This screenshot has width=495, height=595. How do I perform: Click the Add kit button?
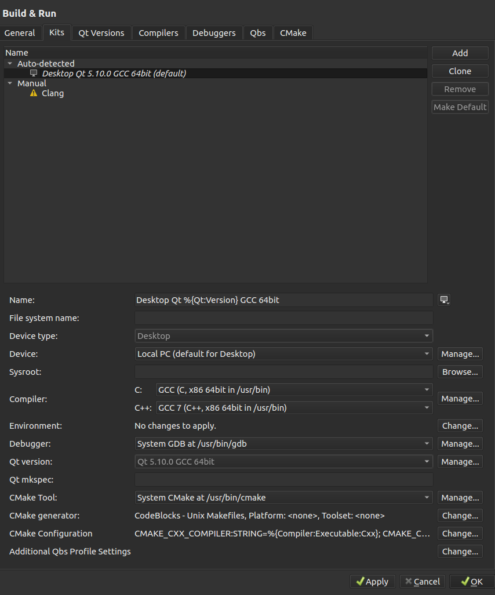(460, 53)
